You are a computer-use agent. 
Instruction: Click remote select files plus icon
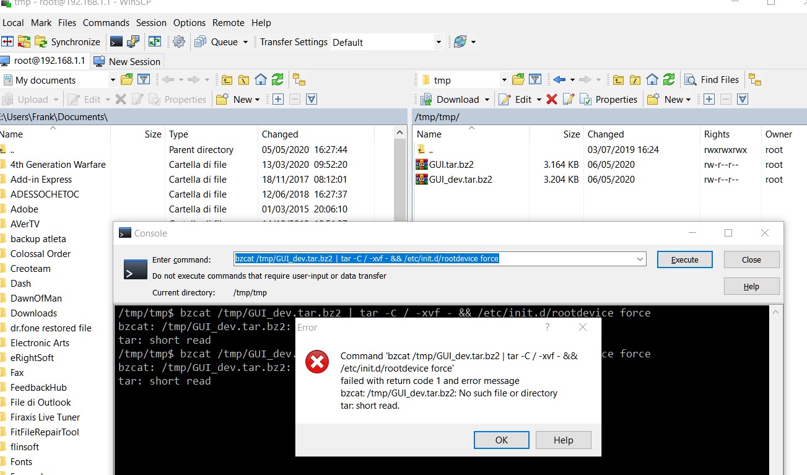[709, 99]
